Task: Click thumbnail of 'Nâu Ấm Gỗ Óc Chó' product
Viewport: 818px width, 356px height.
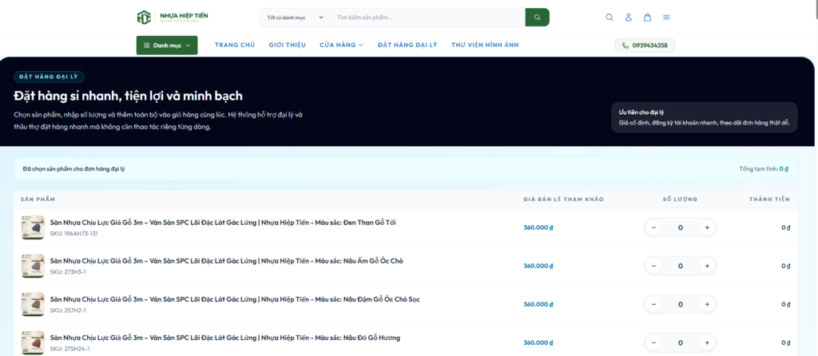Action: pos(32,266)
